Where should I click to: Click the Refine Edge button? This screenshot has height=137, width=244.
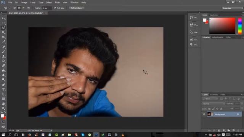(77, 8)
